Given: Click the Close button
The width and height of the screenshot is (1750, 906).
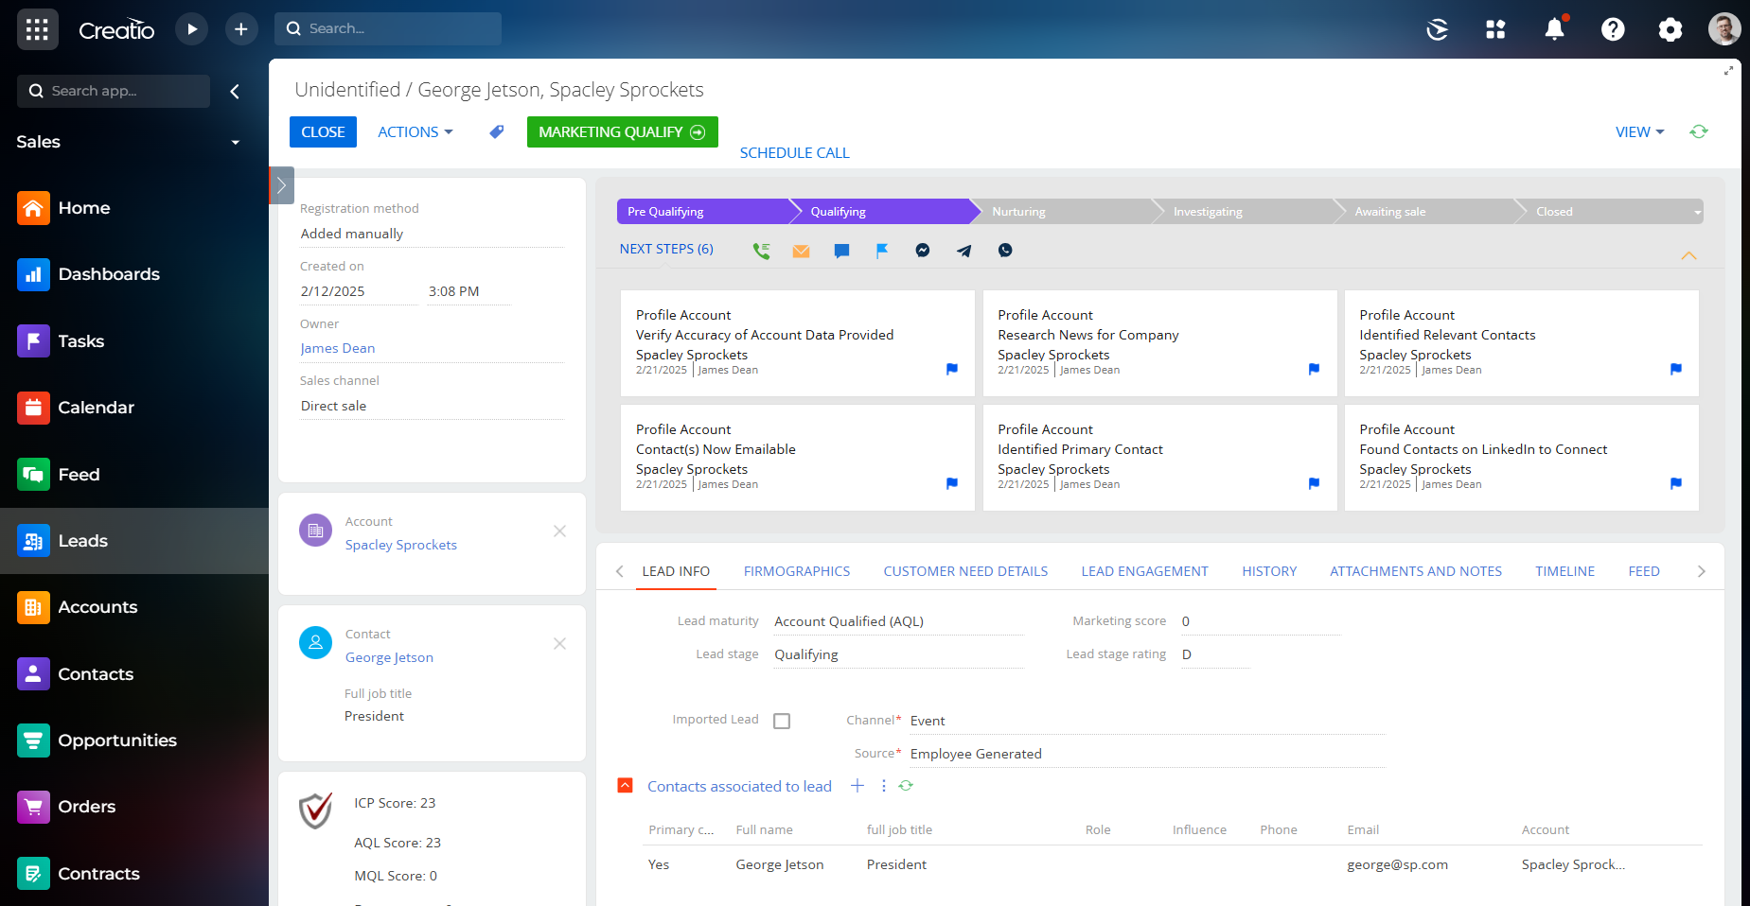Looking at the screenshot, I should pos(323,132).
